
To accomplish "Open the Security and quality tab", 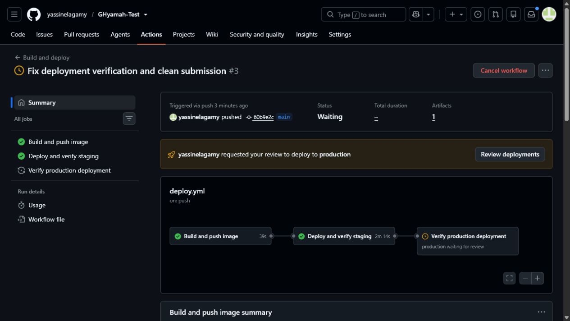I will tap(257, 34).
